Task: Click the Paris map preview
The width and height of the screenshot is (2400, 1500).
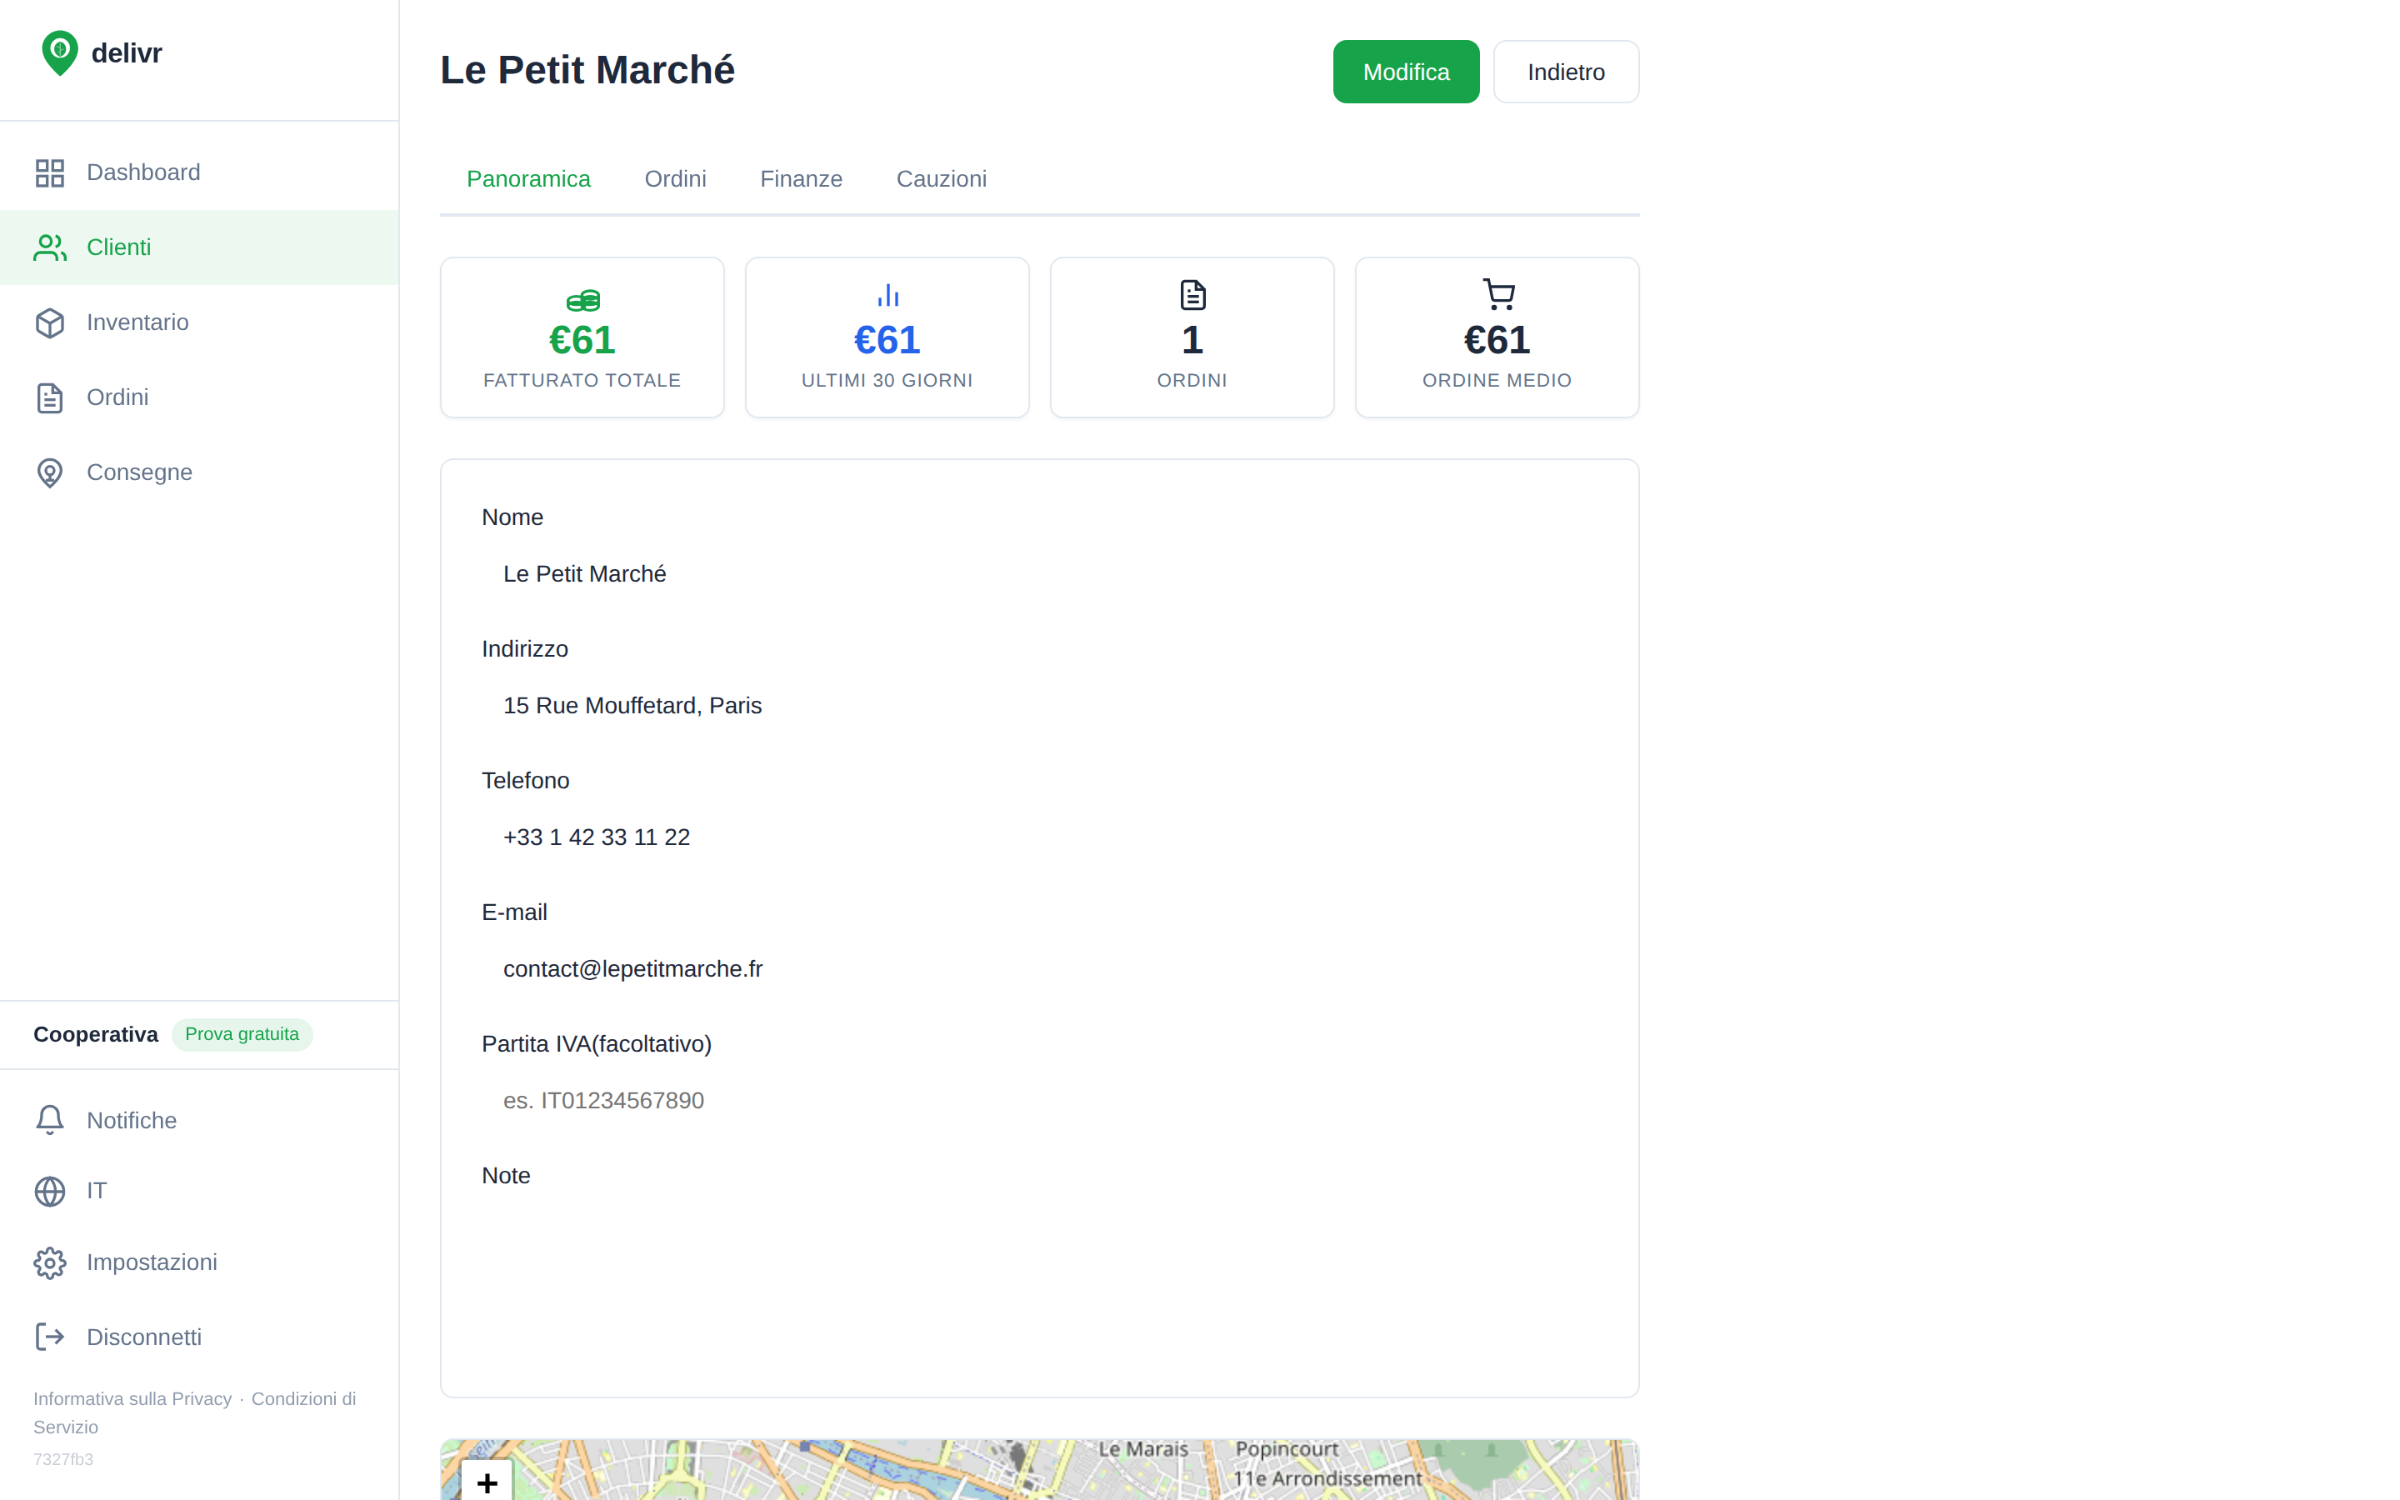Action: (1039, 1470)
